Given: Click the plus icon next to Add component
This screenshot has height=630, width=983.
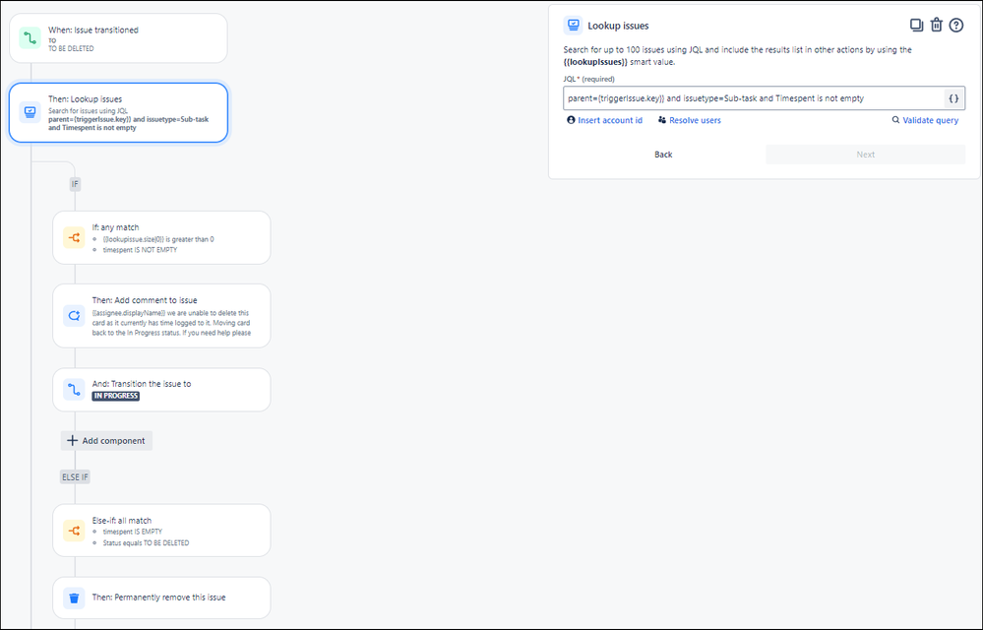Looking at the screenshot, I should click(74, 440).
